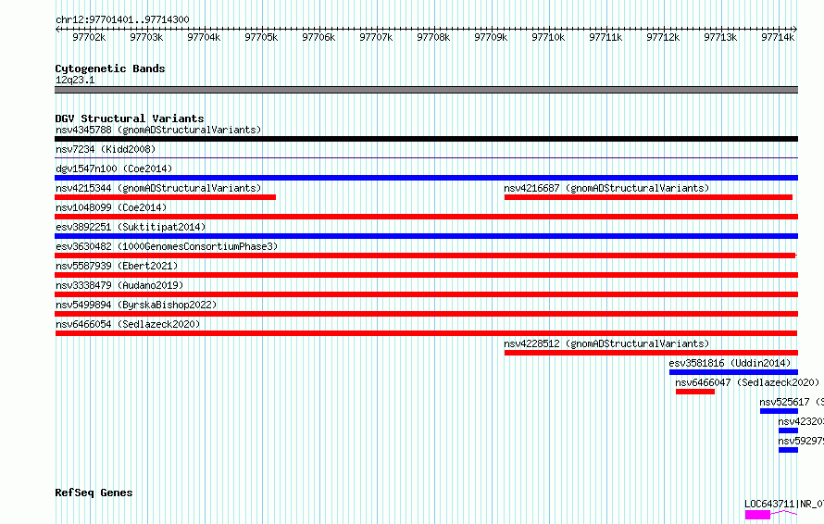Select the blue dgv1547n100 variant bar

pos(426,178)
